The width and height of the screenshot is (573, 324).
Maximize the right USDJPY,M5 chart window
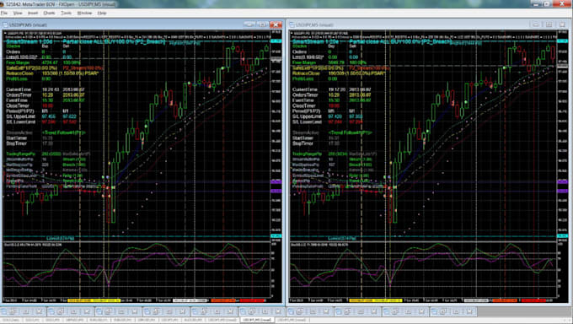pos(549,24)
